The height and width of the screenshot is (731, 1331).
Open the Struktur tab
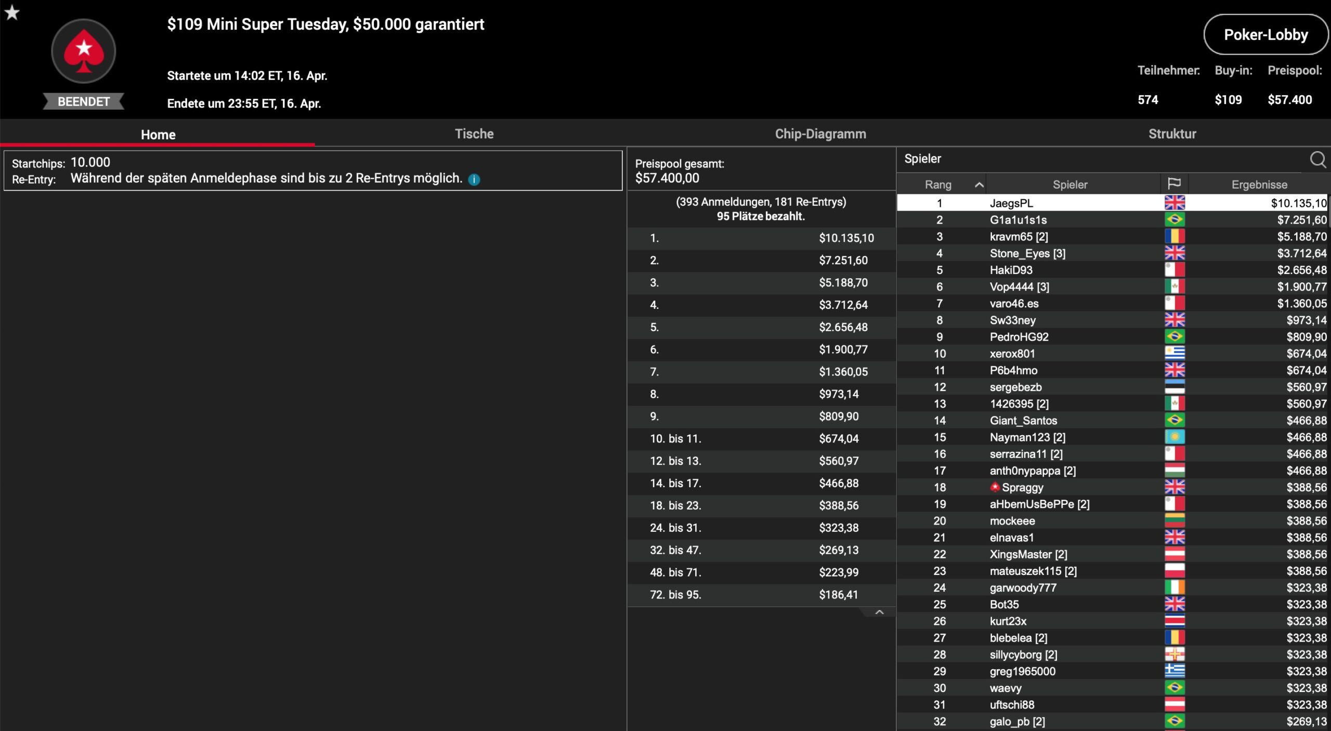[x=1172, y=134]
